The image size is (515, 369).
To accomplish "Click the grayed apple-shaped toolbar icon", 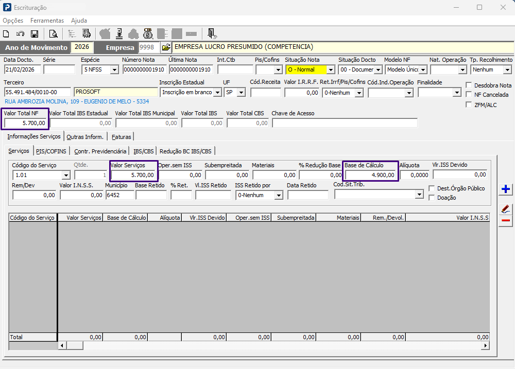I will 105,34.
